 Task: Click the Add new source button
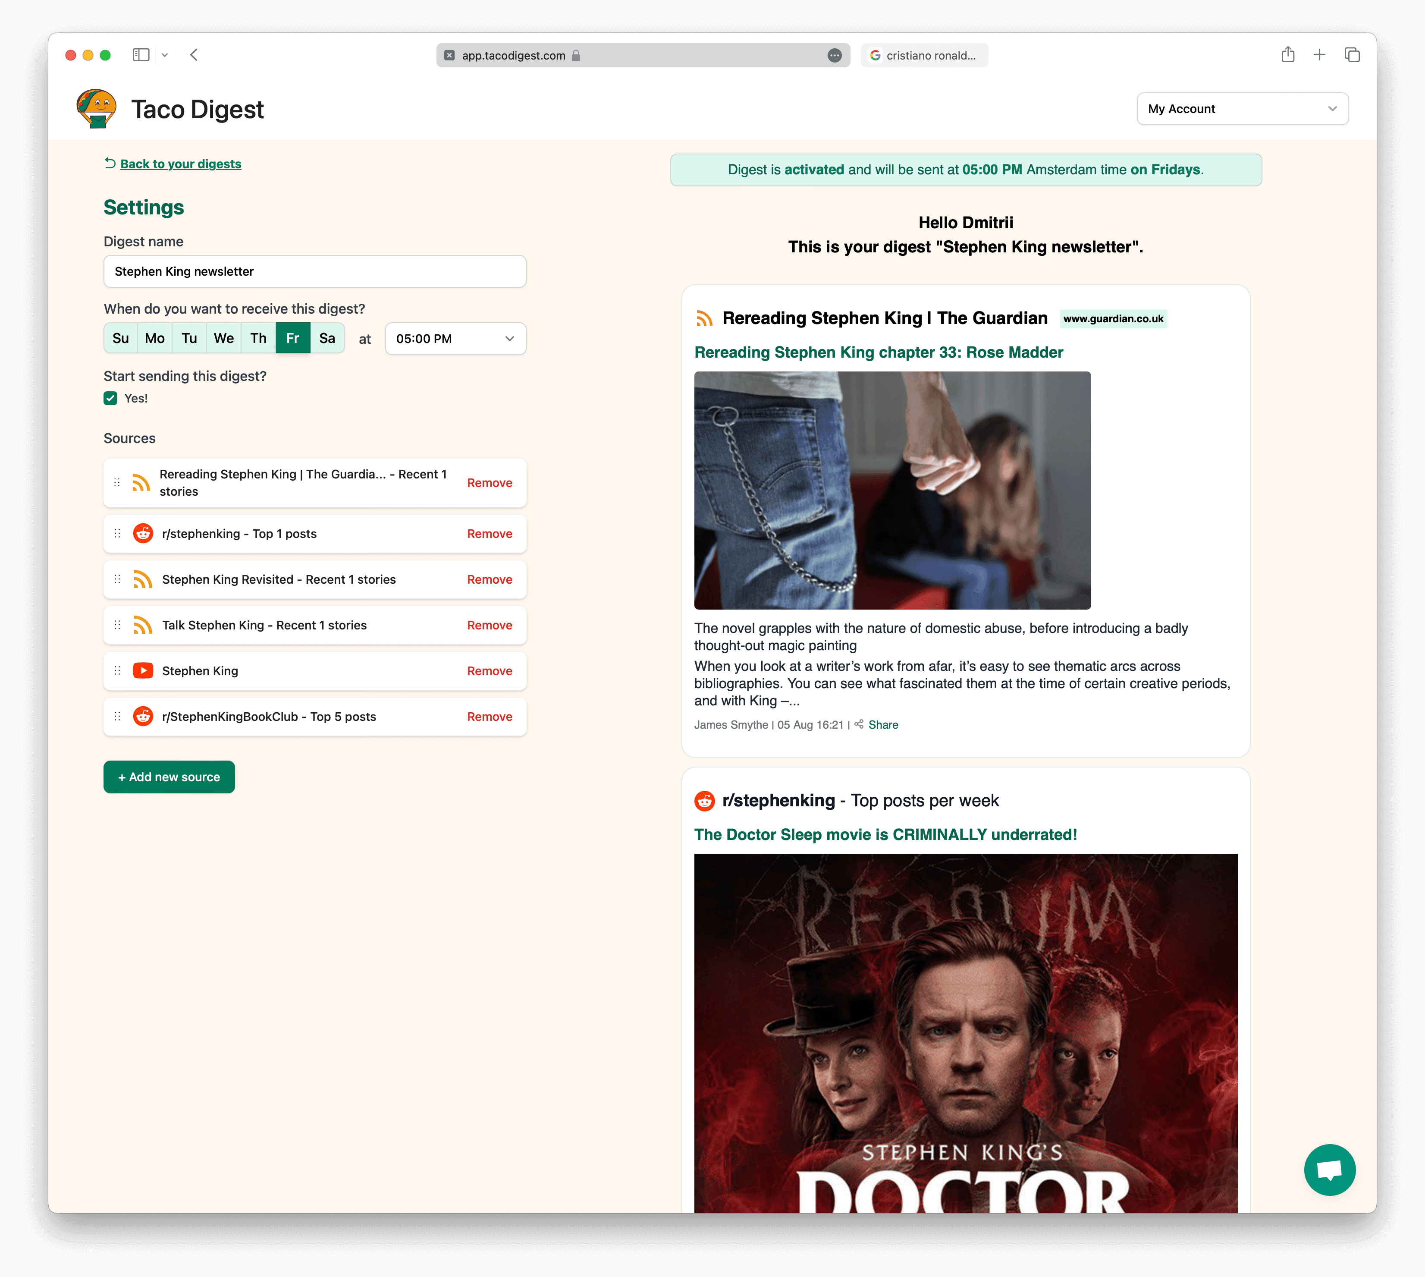click(169, 777)
